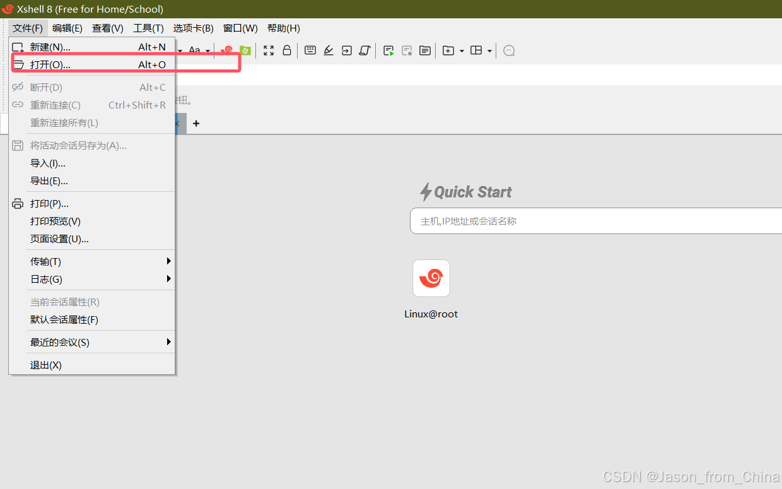Open the 编辑(E) menu

pyautogui.click(x=67, y=28)
